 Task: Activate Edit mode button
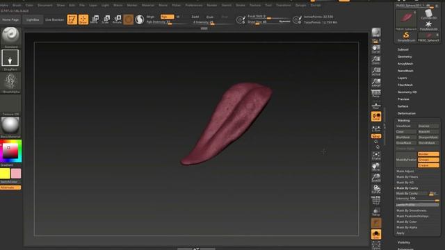(72, 19)
